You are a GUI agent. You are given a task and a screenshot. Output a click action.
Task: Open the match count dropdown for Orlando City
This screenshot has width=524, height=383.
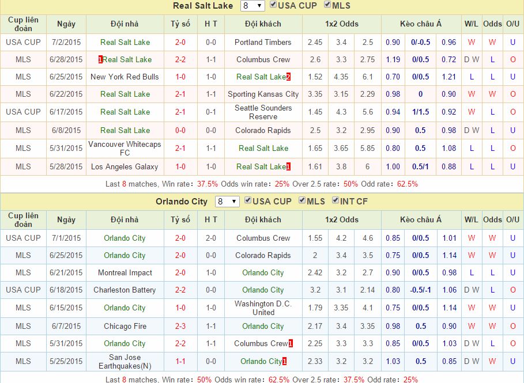point(227,202)
